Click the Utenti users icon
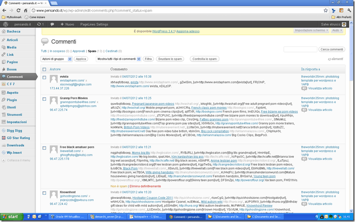Screen dimensions: 355x222 4,107
